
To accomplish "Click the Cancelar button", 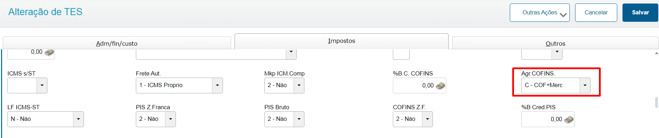I will 596,13.
